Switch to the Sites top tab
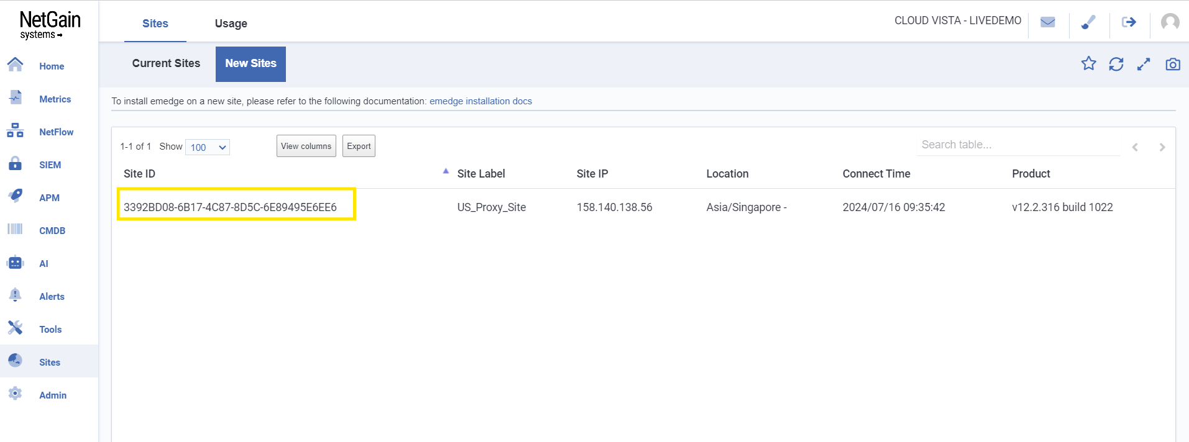Image resolution: width=1189 pixels, height=442 pixels. pyautogui.click(x=155, y=24)
